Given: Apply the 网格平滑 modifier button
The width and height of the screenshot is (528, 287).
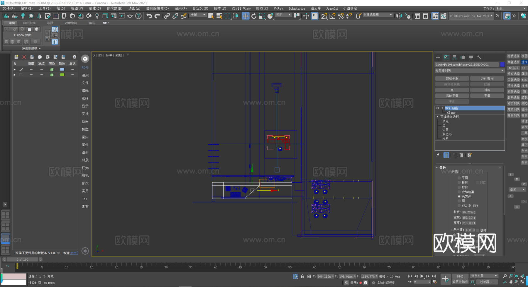Looking at the screenshot, I should (x=452, y=78).
